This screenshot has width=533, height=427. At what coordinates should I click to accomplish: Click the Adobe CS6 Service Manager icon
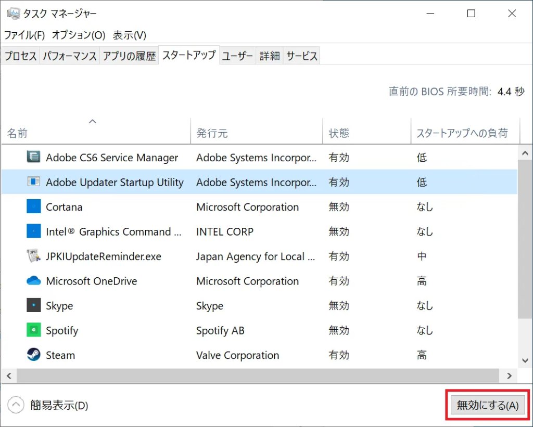tap(34, 157)
